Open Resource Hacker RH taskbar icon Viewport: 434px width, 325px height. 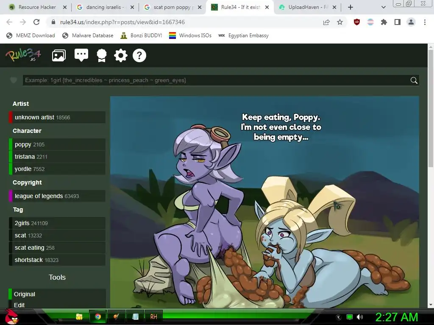click(x=153, y=317)
